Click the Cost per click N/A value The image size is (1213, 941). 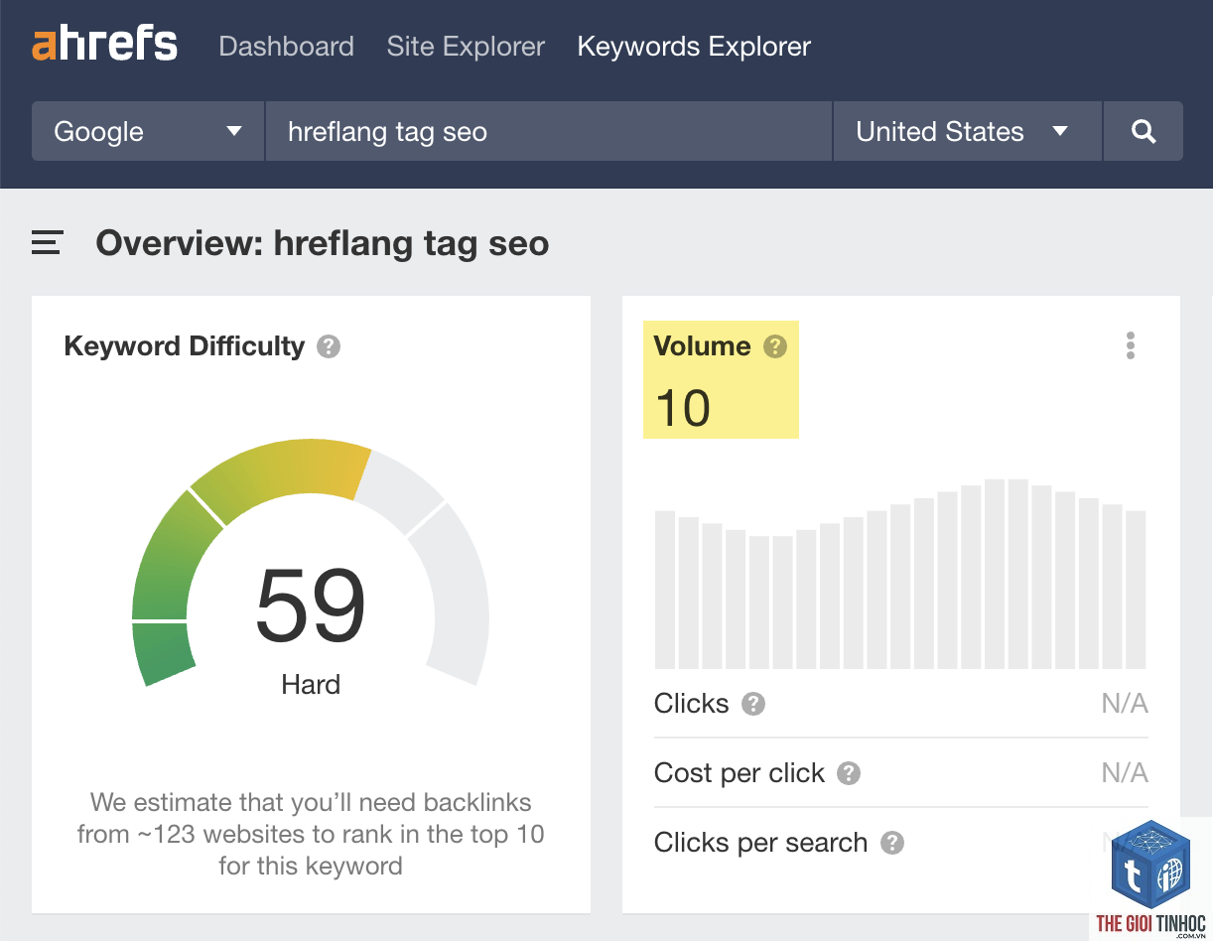(x=1125, y=773)
